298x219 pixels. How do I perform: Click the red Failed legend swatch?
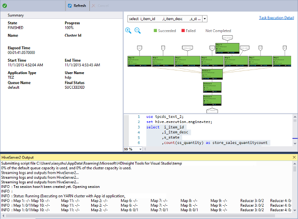[x=183, y=31]
